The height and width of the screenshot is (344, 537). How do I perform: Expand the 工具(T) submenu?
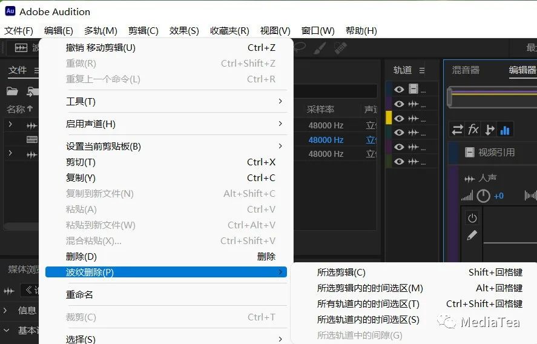166,101
